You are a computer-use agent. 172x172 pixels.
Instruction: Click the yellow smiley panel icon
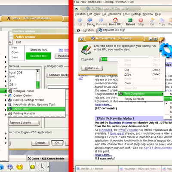click(x=20, y=166)
